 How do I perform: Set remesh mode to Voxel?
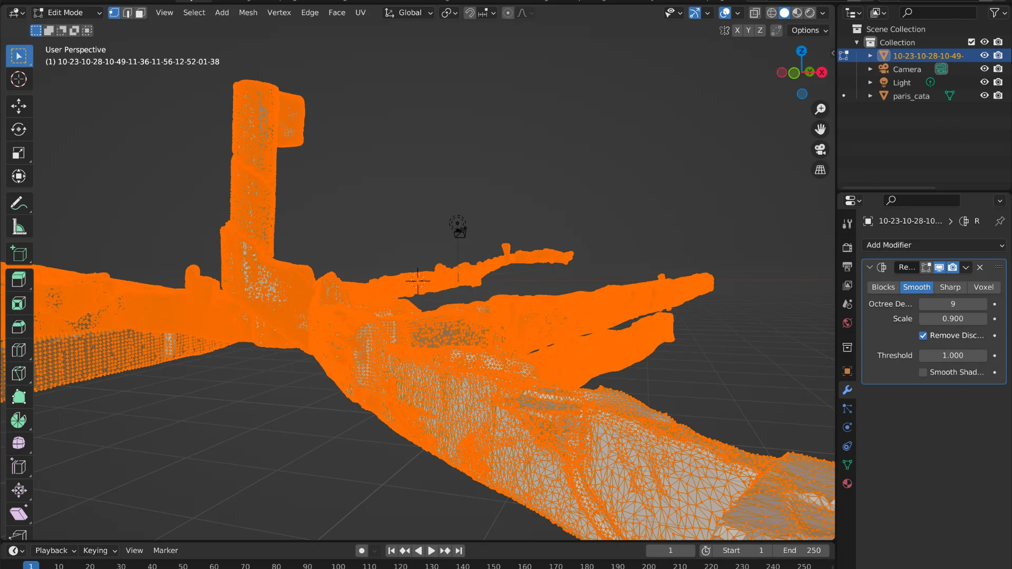point(984,287)
